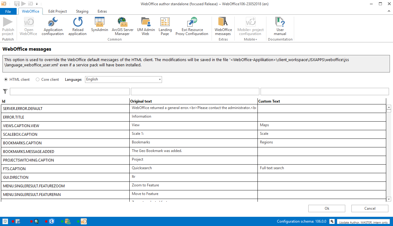
Task: Dismiss the dialog with Cancel
Action: [370, 208]
